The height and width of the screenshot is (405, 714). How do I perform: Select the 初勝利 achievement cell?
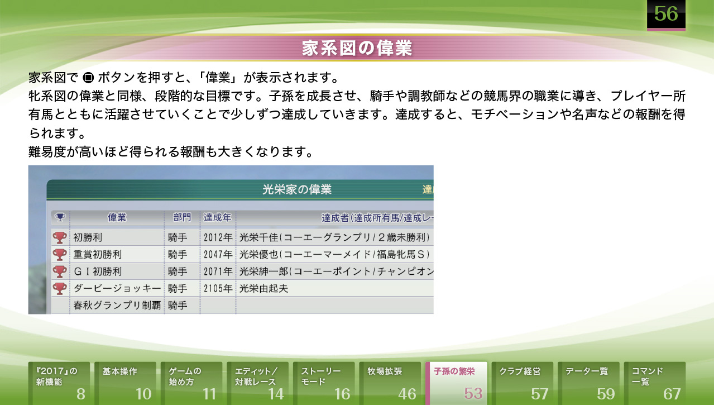pyautogui.click(x=117, y=237)
